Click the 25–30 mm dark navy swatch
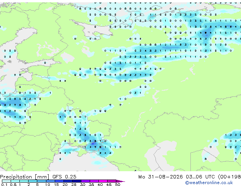The width and height of the screenshot is (241, 186). 77,181
